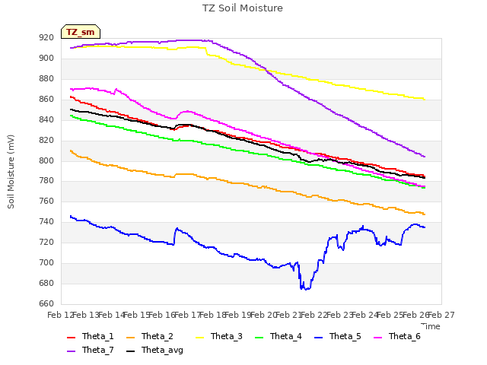The image size is (487, 365).
Task: Click the 900 y-axis tick label
Action: tap(46, 59)
